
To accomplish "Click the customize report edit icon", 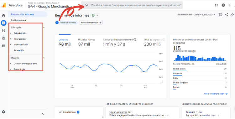I will coord(221,15).
